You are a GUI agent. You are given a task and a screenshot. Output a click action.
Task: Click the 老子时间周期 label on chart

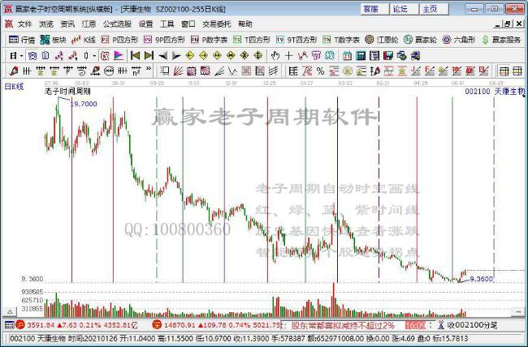(67, 91)
